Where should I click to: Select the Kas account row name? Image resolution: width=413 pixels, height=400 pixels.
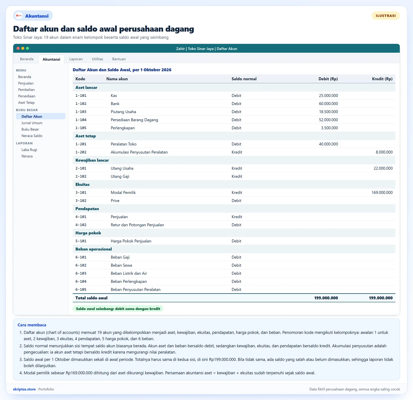click(x=114, y=96)
